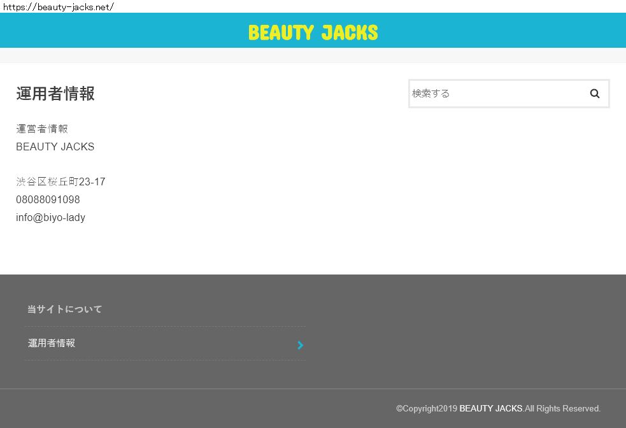This screenshot has width=626, height=428.
Task: Click the phone number 08088091098
Action: [x=48, y=199]
